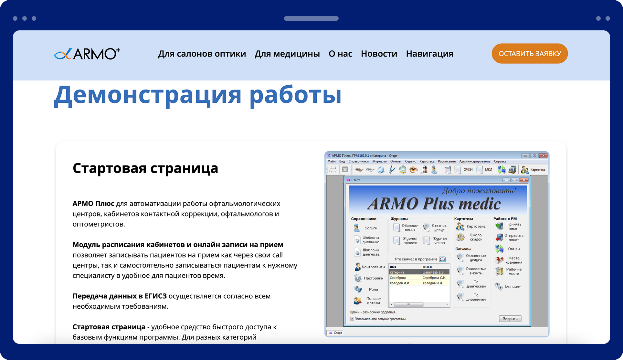Open the 'Навигация' site menu
623x360 pixels.
pyautogui.click(x=429, y=54)
